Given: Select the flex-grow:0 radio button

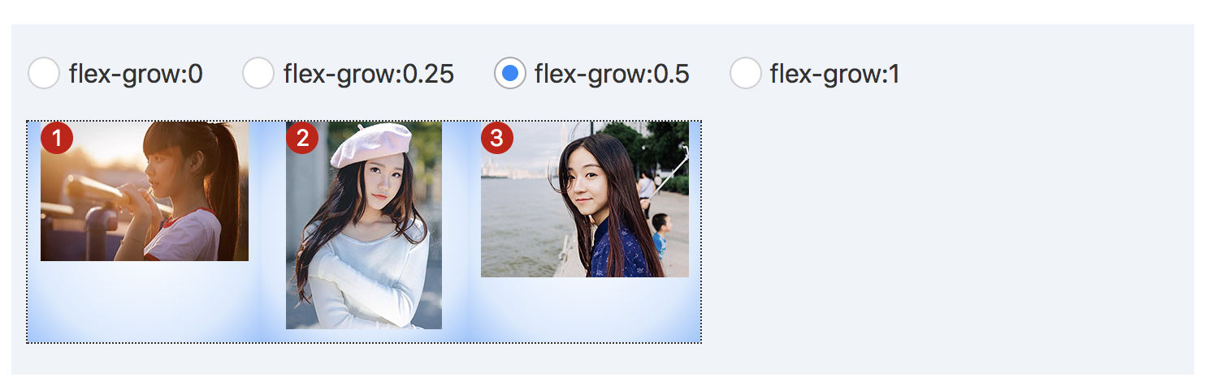Looking at the screenshot, I should 44,74.
